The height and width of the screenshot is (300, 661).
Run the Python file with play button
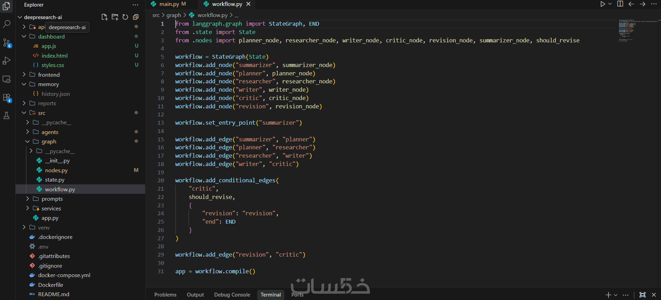[603, 4]
